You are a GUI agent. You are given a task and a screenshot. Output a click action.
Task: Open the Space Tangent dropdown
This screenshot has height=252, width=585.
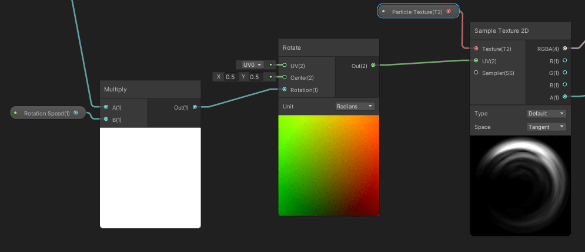point(546,127)
